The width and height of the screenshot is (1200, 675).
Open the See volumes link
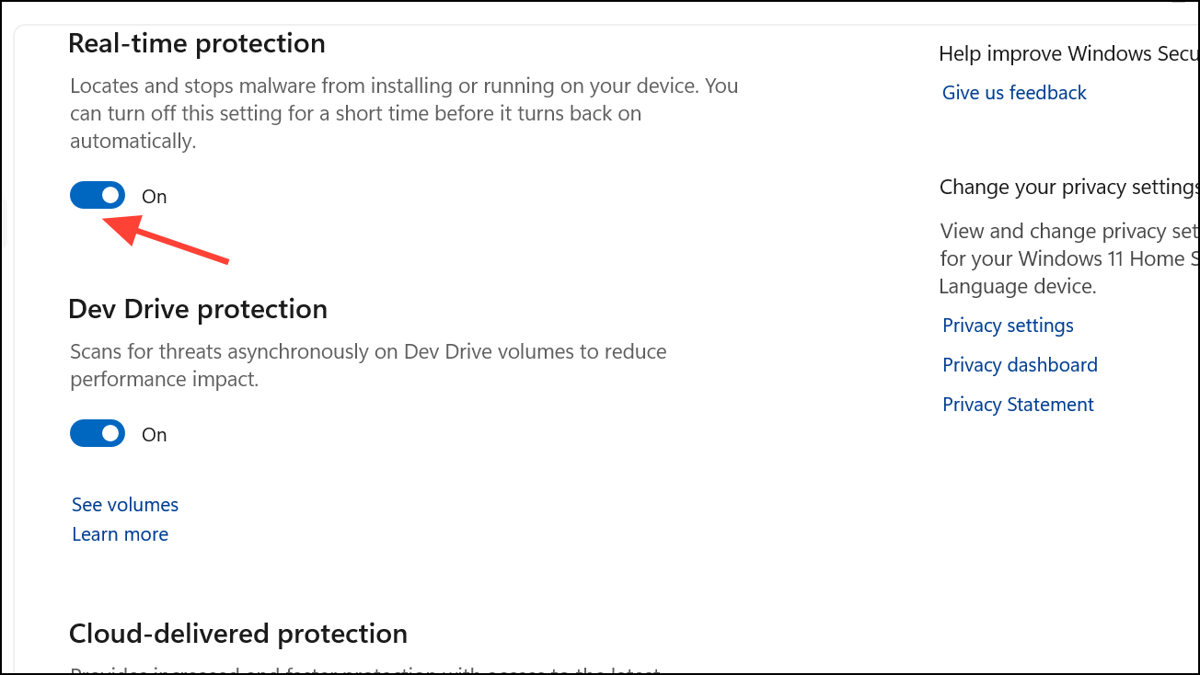124,504
